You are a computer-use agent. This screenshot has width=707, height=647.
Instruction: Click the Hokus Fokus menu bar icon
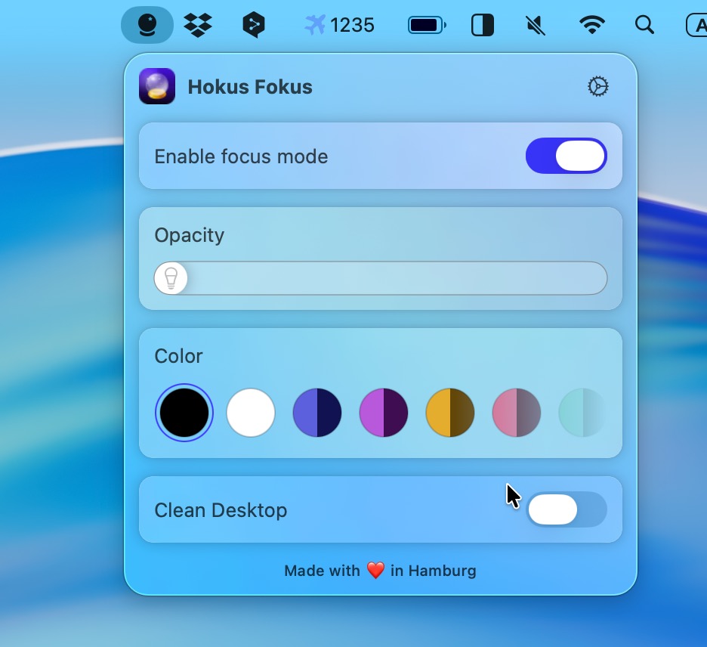(147, 26)
